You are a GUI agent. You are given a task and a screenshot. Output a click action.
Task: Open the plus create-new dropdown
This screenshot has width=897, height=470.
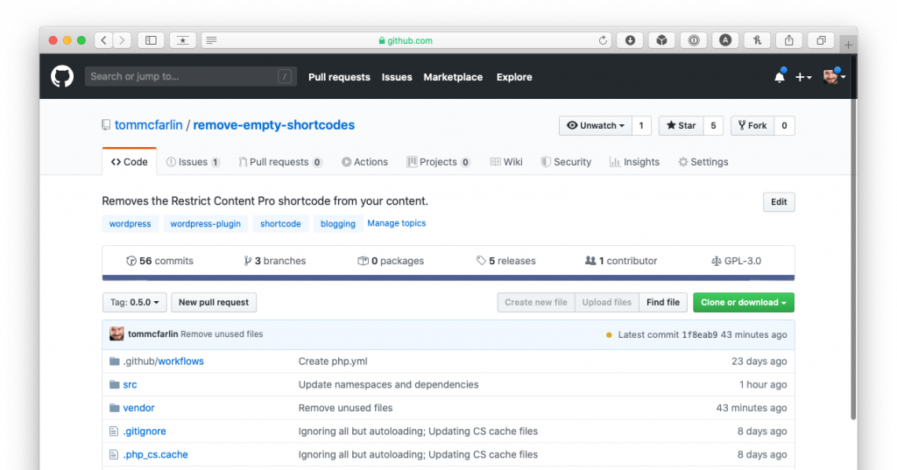pyautogui.click(x=802, y=77)
